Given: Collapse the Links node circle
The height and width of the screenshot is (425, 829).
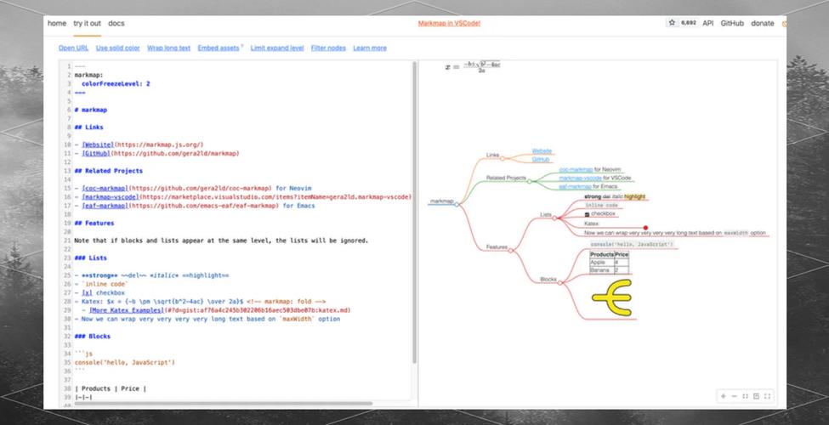Looking at the screenshot, I should [503, 158].
